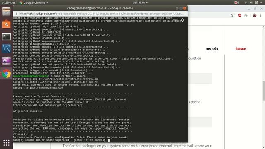Maximize the background Chrome window
265x149 pixels.
[x=255, y=8]
